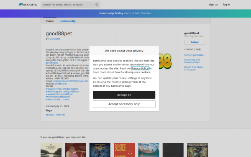Open the dark gray album thumbnail
The width and height of the screenshot is (251, 157).
coord(173,150)
